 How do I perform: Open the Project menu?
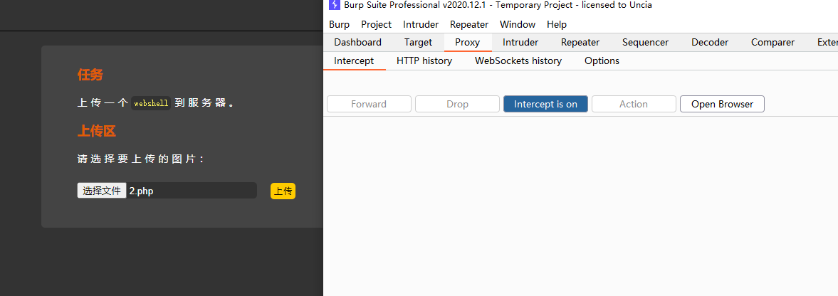pyautogui.click(x=376, y=24)
